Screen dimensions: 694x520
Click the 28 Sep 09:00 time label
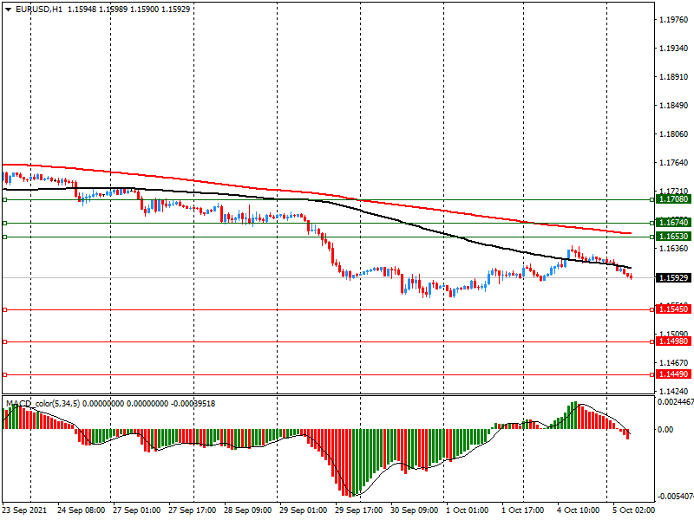click(247, 510)
